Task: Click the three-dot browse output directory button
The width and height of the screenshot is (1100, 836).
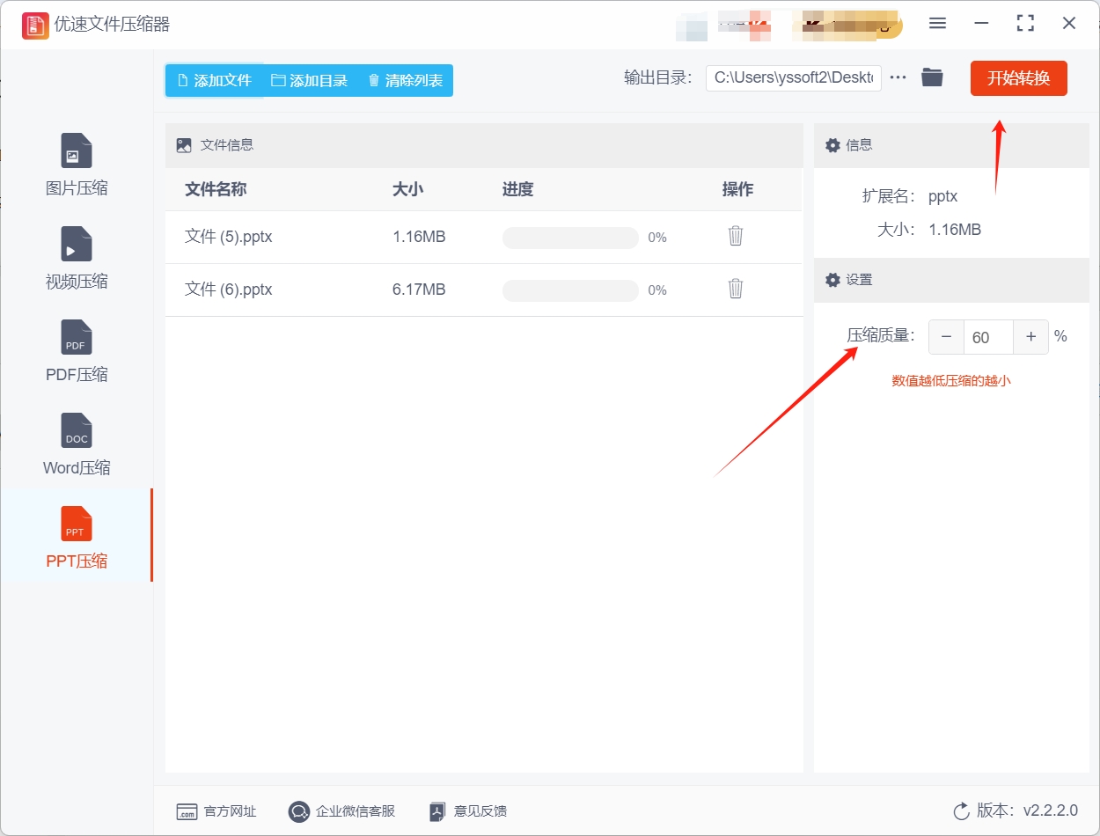Action: 898,77
